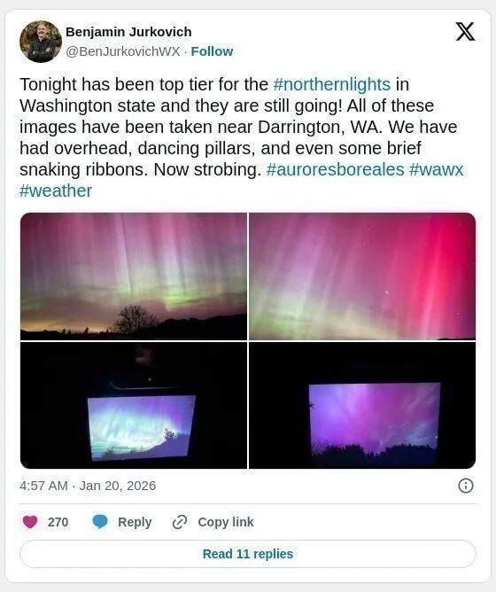Click the Benjamin Jurkovich display name
The width and height of the screenshot is (496, 592).
click(x=128, y=32)
